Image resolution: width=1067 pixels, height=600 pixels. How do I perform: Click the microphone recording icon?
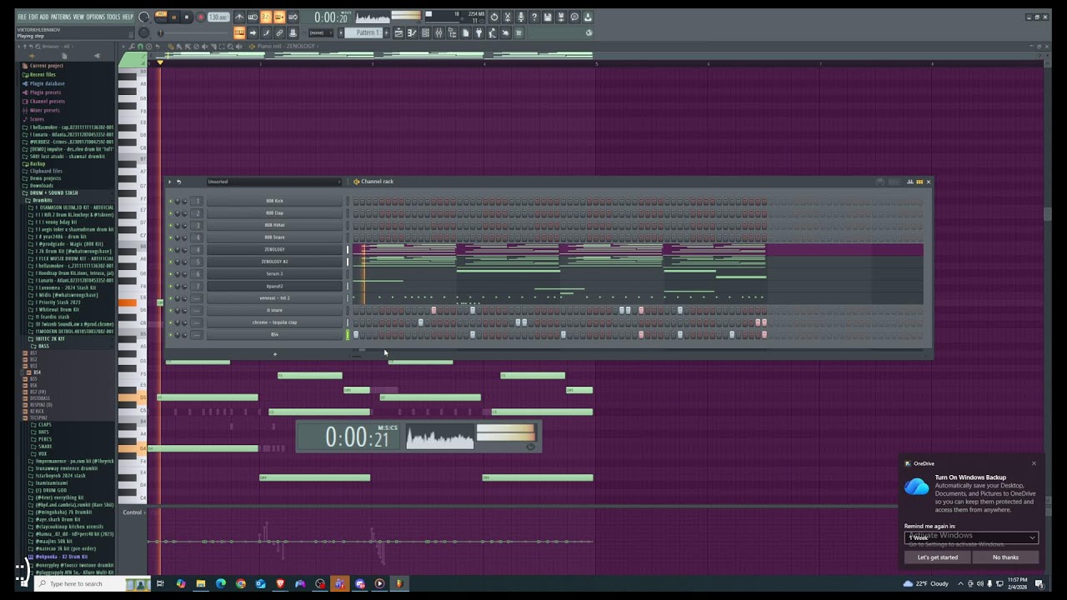coord(521,17)
